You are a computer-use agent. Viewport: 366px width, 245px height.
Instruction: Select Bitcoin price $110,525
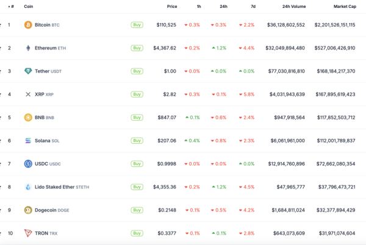[166, 25]
